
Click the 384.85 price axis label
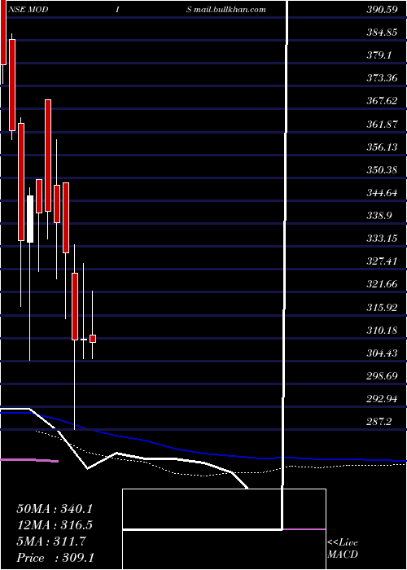click(x=382, y=33)
